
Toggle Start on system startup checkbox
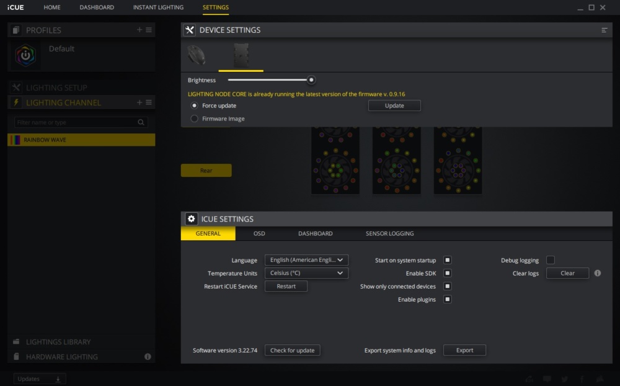click(447, 260)
